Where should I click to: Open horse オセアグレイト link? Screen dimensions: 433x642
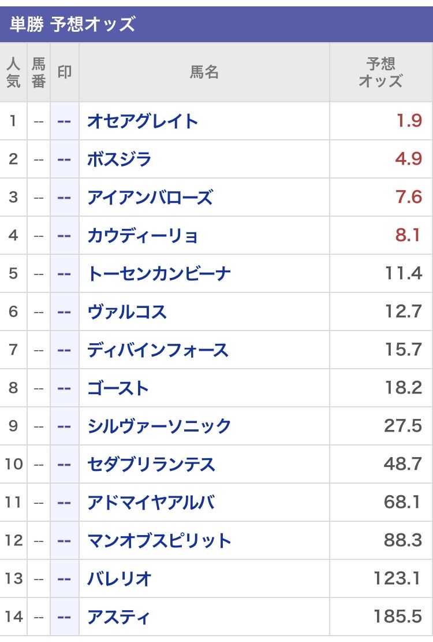[143, 121]
